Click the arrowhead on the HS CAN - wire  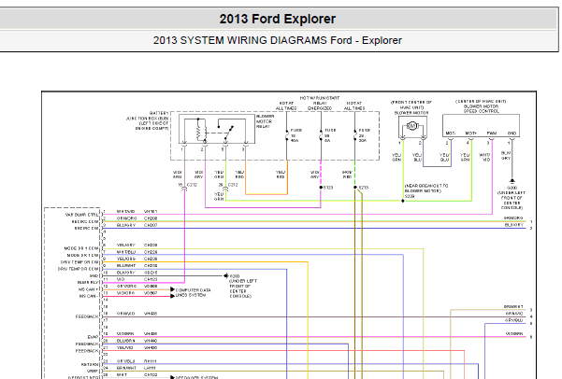point(172,296)
